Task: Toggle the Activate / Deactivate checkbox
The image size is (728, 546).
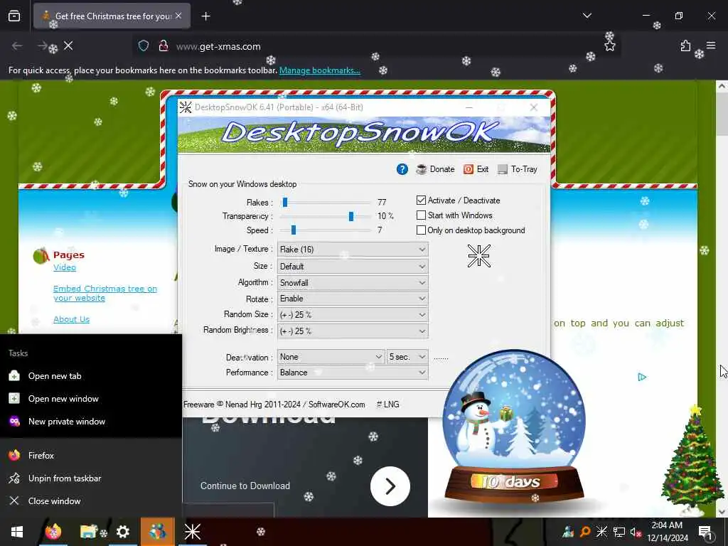Action: click(421, 200)
